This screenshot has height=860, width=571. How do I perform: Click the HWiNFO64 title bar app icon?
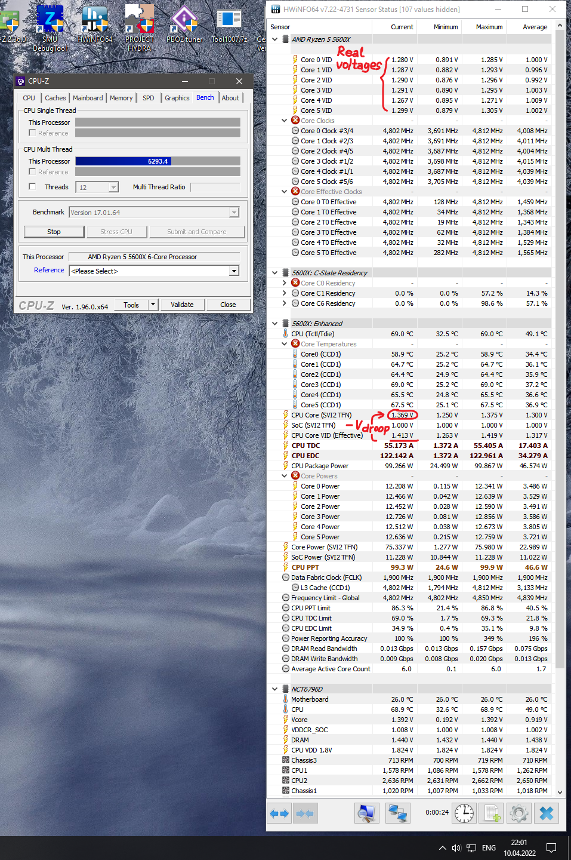(276, 9)
